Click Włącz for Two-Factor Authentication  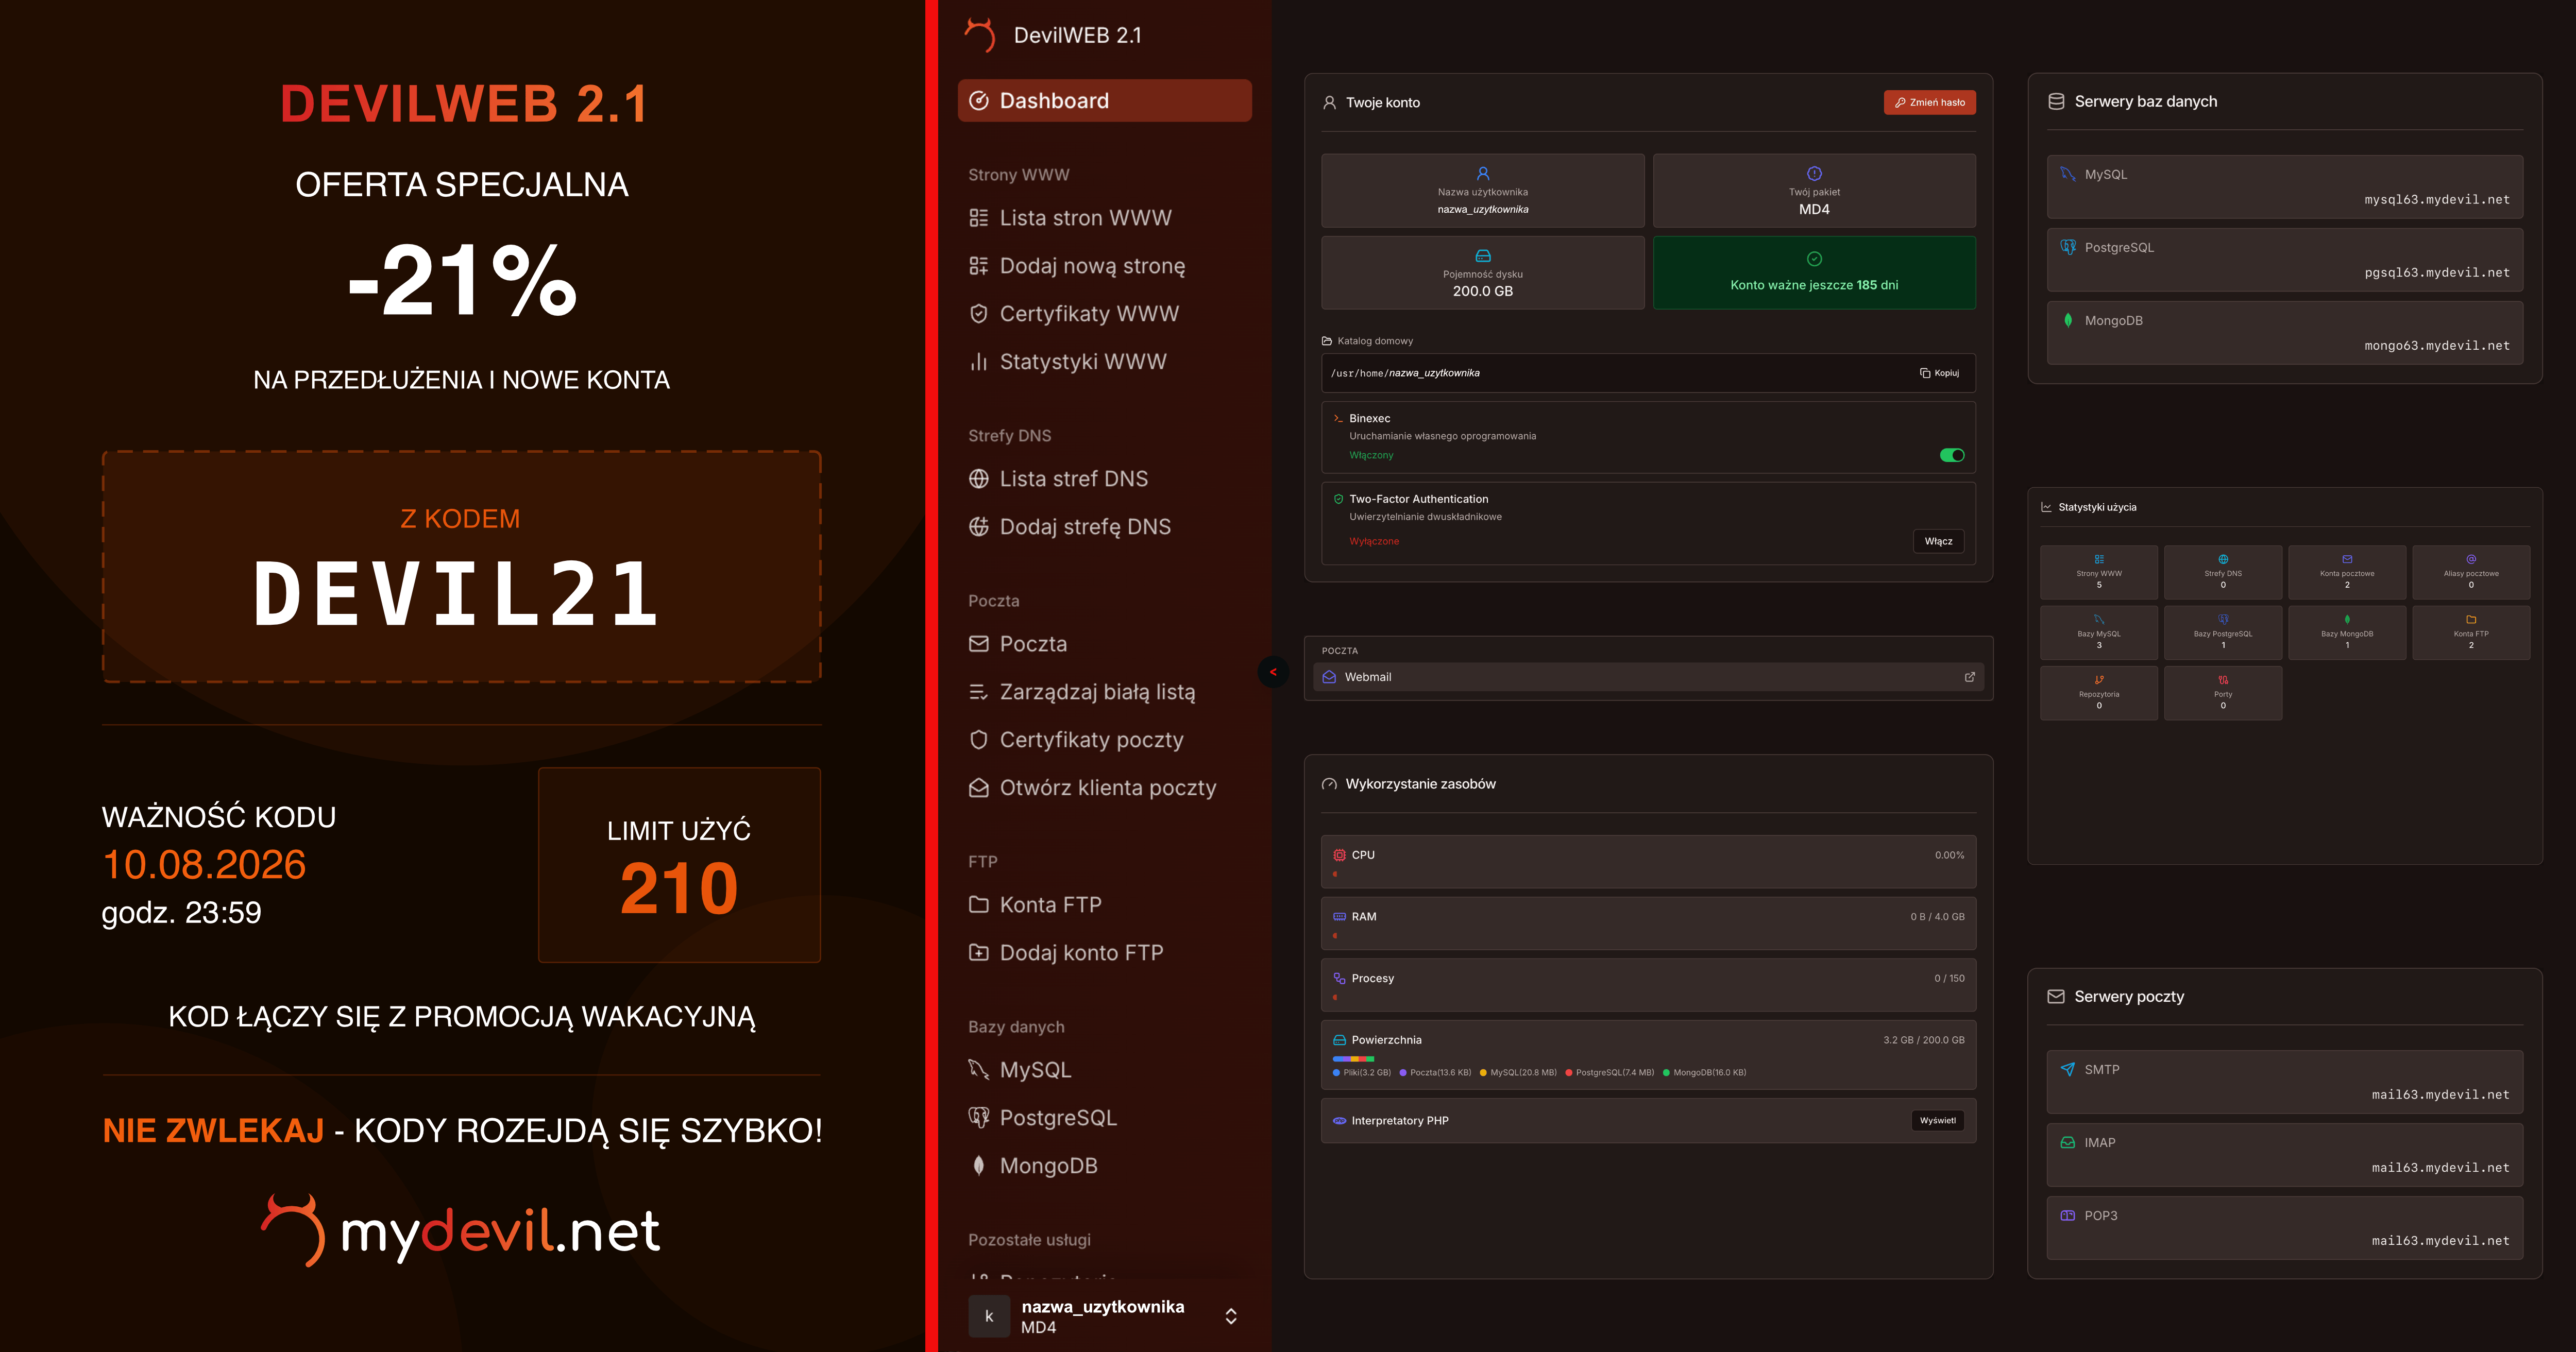pos(1938,541)
